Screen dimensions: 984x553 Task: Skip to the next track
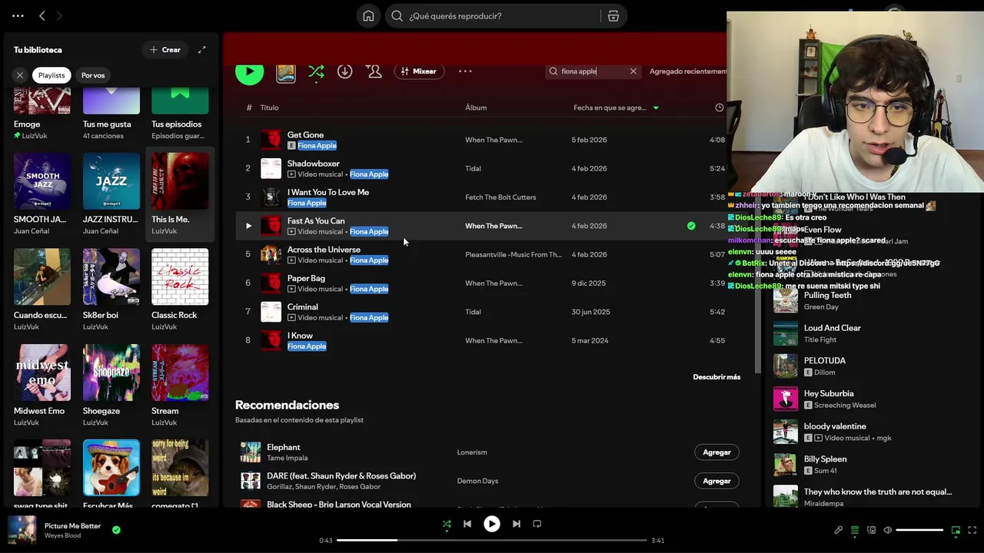[x=517, y=524]
